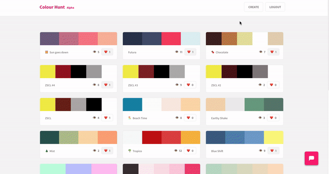The image size is (329, 174).
Task: Click the tree emoji beside Mist
Action: coord(46,151)
